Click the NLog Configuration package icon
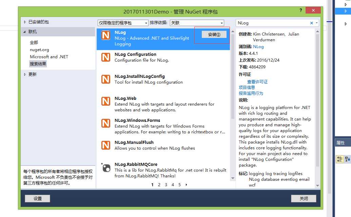Viewport: 351px width, 217px height. 106,57
